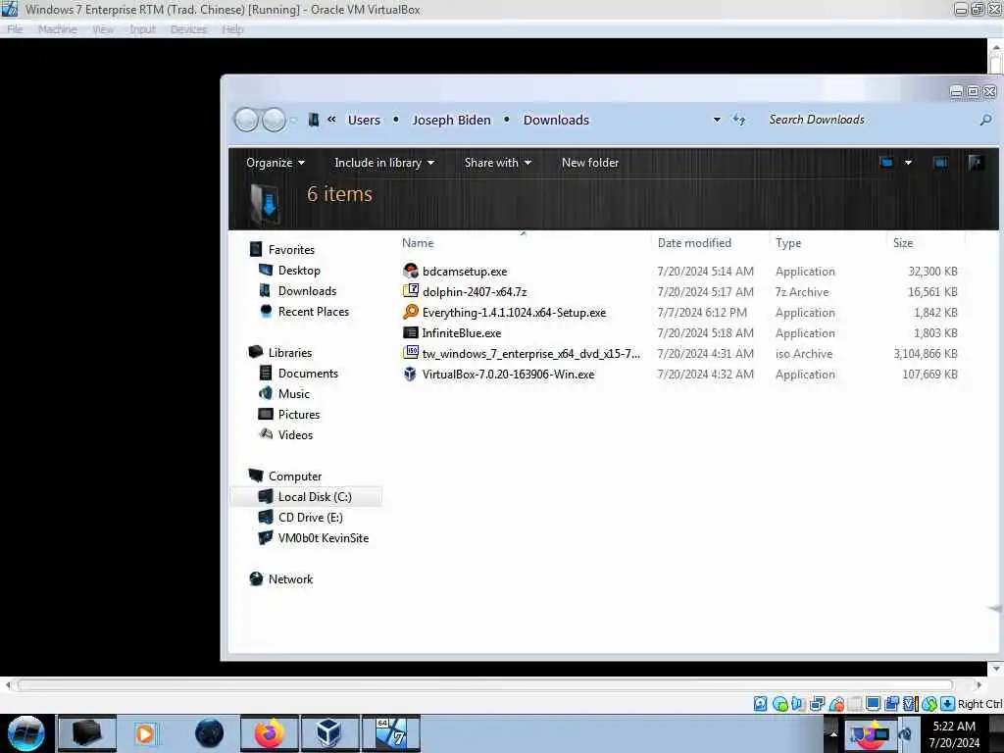Open VirtualBox File menu
Image resolution: width=1004 pixels, height=753 pixels.
click(15, 29)
